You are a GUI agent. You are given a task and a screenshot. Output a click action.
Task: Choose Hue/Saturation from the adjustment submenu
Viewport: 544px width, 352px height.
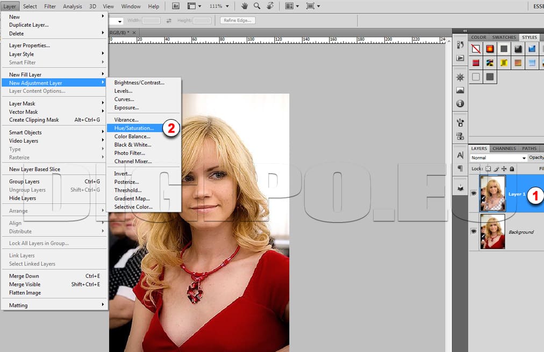click(134, 128)
